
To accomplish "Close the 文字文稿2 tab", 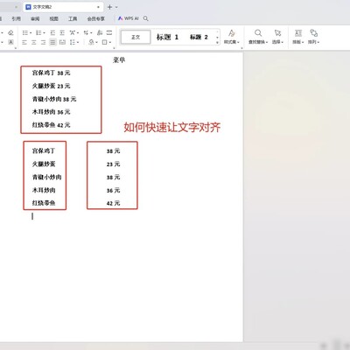I will (x=98, y=7).
